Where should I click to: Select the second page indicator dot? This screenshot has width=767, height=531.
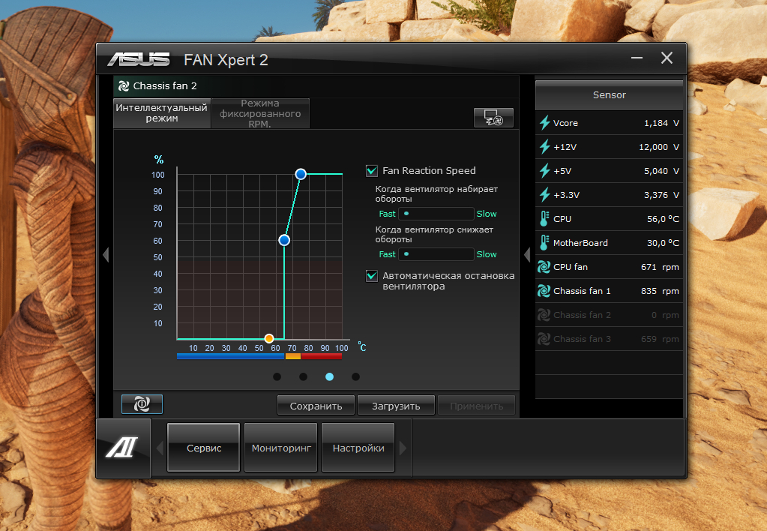tap(304, 376)
